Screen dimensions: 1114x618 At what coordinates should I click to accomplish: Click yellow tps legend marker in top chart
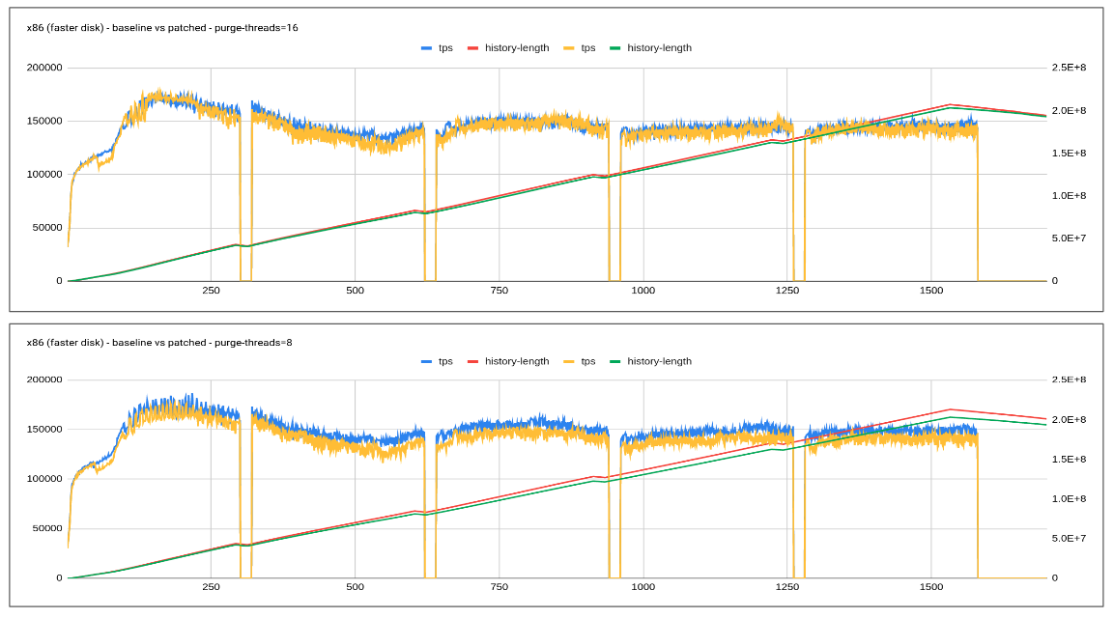[x=569, y=48]
